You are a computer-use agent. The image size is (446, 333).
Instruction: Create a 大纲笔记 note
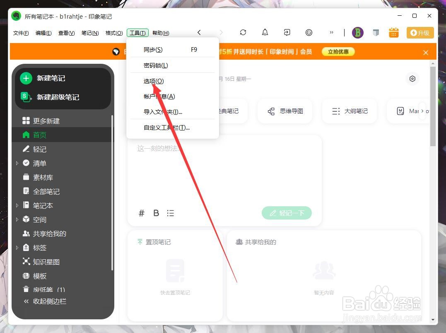350,111
